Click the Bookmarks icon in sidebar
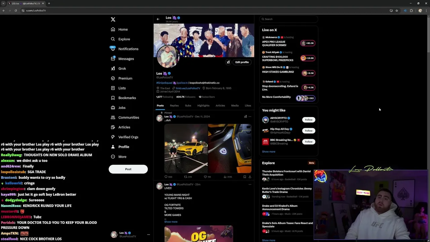The height and width of the screenshot is (242, 430). (113, 98)
